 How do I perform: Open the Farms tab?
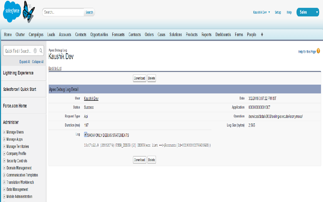pos(239,35)
